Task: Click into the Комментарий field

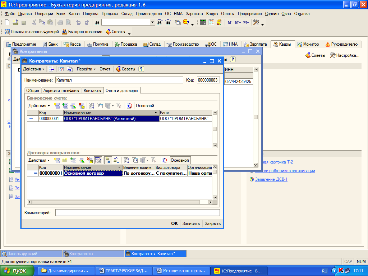Action: [x=138, y=213]
